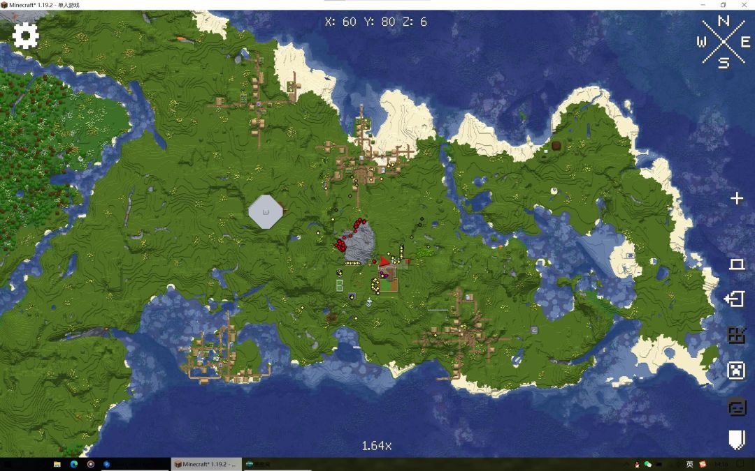Click the red Sogou input icon in tray
Screen dimensions: 755x471
tap(703, 464)
